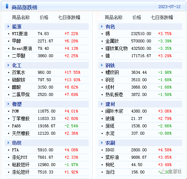Select the 硫酸铵 commodity
The image size is (187, 179).
click(18, 80)
